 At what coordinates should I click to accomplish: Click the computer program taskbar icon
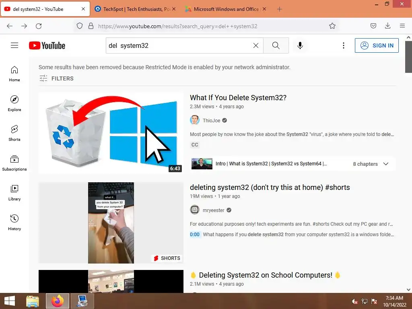click(82, 301)
